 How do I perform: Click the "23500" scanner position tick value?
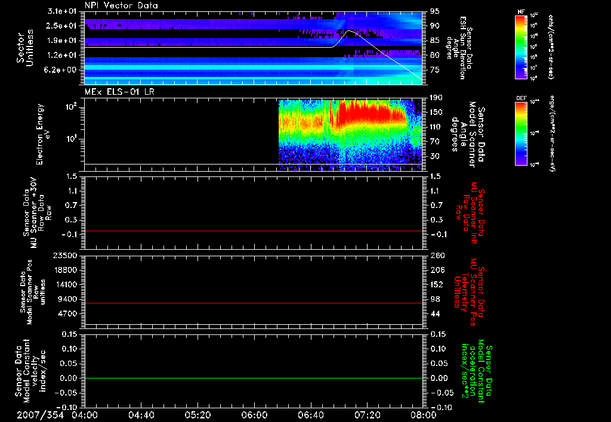click(64, 256)
